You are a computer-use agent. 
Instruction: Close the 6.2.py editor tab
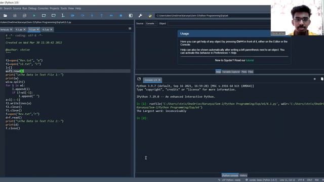pos(51,29)
